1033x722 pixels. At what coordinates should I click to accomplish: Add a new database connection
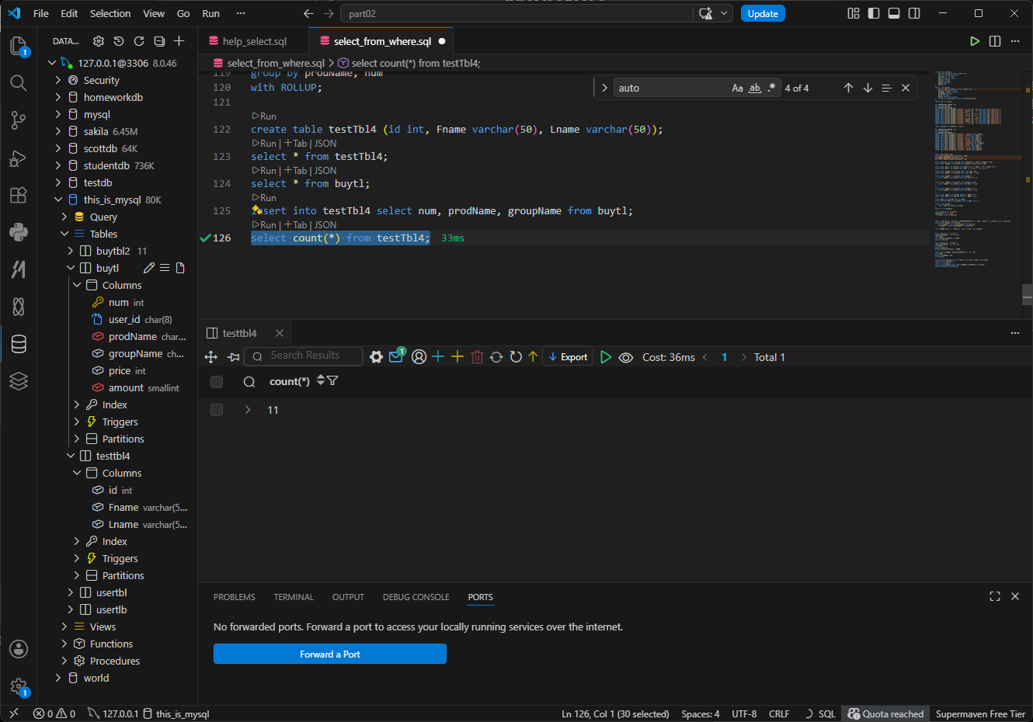point(179,41)
